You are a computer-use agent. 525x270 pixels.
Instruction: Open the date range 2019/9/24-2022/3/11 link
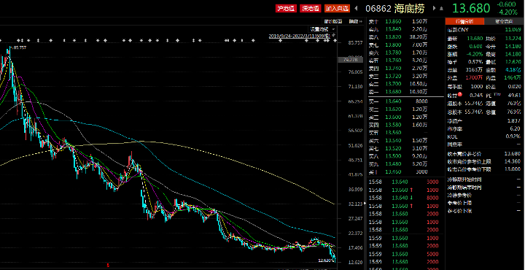(x=300, y=36)
